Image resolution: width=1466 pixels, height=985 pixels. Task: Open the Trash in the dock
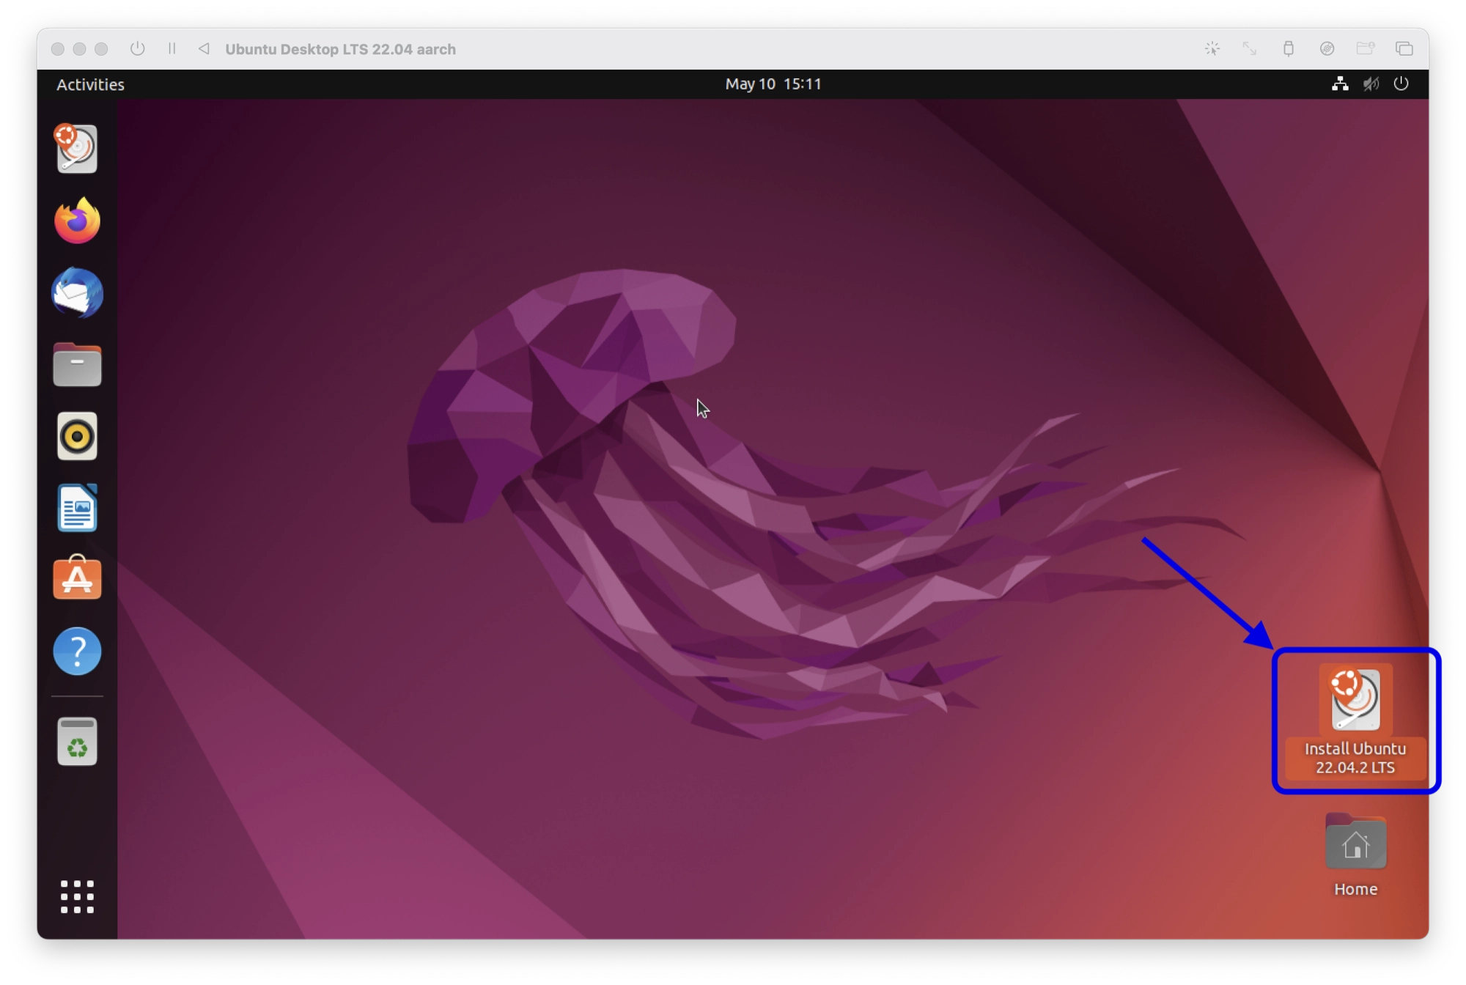point(77,742)
